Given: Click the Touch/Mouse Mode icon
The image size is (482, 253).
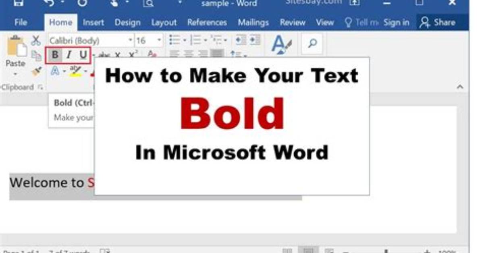Looking at the screenshot, I should click(114, 3).
